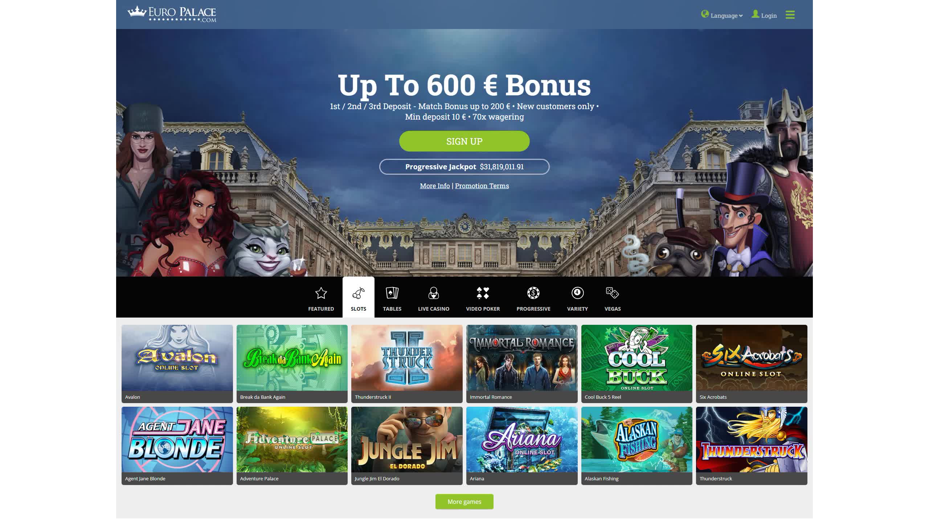Image resolution: width=929 pixels, height=522 pixels.
Task: Launch the Jungle Jim El Dorado thumbnail
Action: [407, 446]
